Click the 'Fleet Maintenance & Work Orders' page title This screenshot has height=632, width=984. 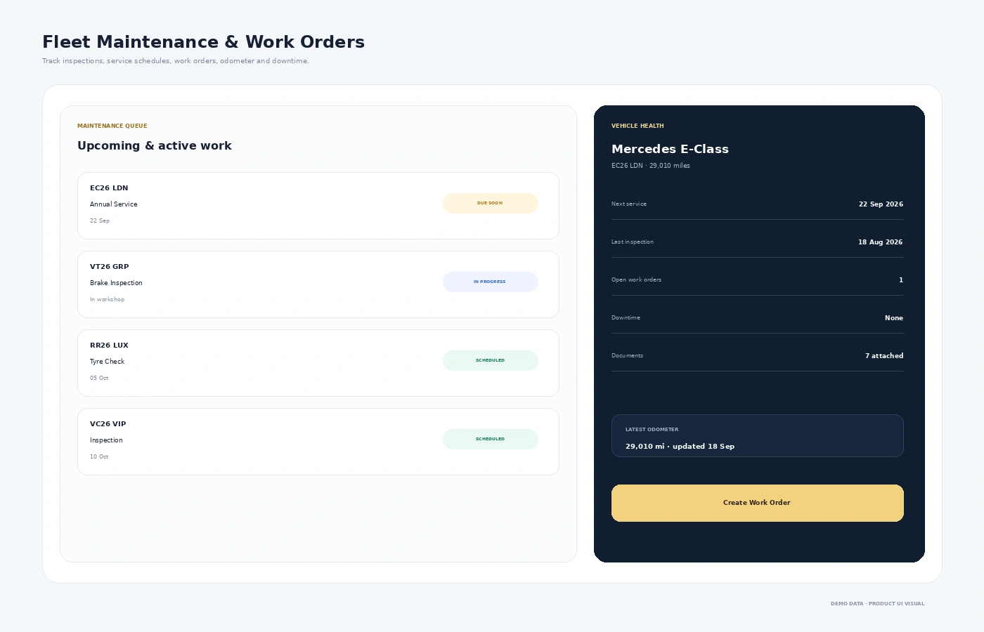coord(203,42)
